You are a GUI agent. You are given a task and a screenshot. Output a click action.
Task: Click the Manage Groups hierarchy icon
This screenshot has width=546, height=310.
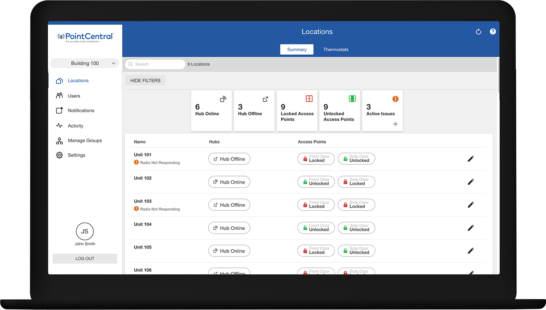point(59,141)
